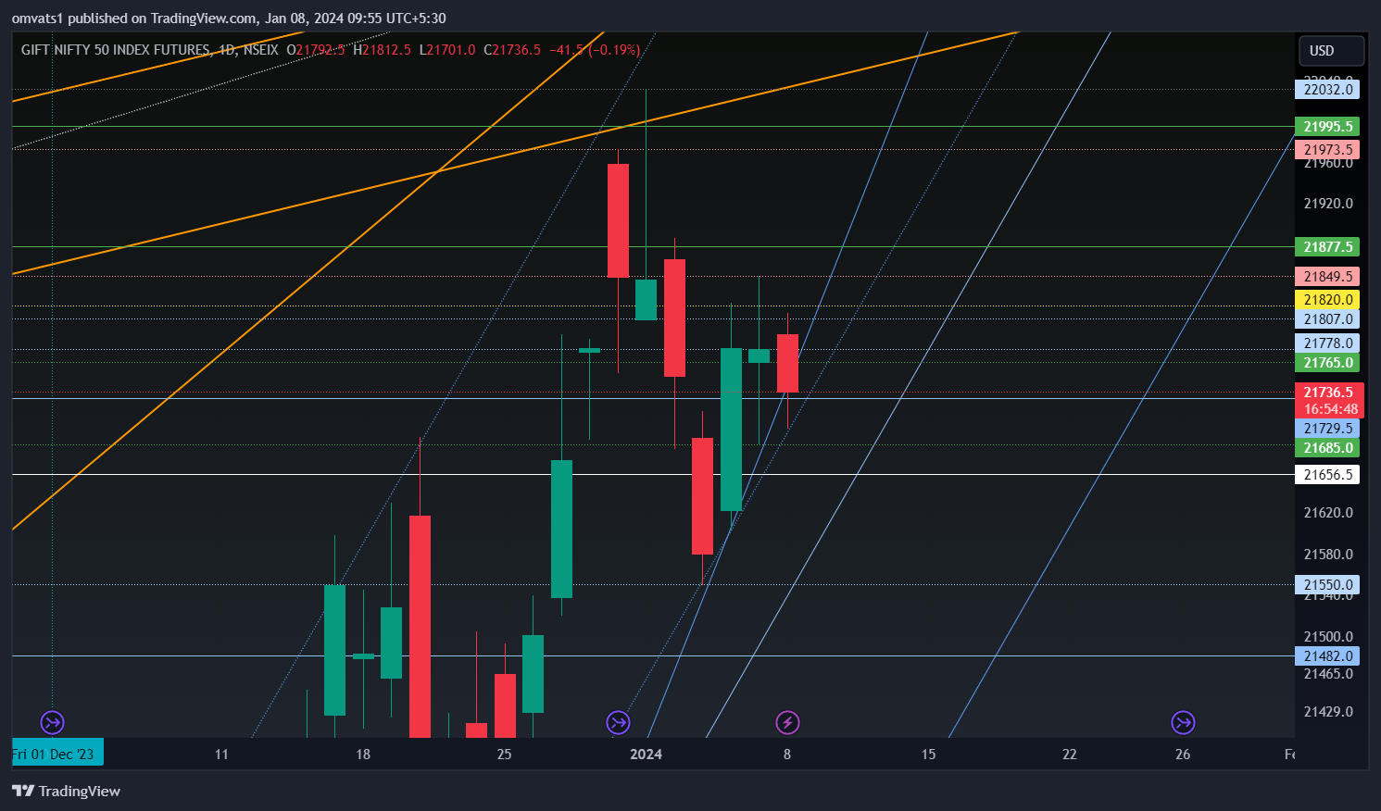Image resolution: width=1381 pixels, height=811 pixels.
Task: Select the yellow 21820.0 price label
Action: point(1327,300)
